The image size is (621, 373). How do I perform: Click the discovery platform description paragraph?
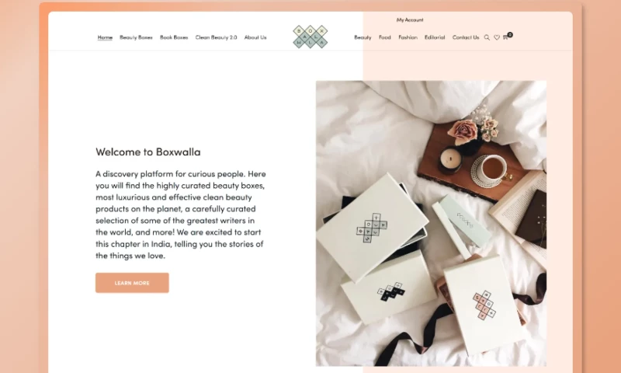181,214
